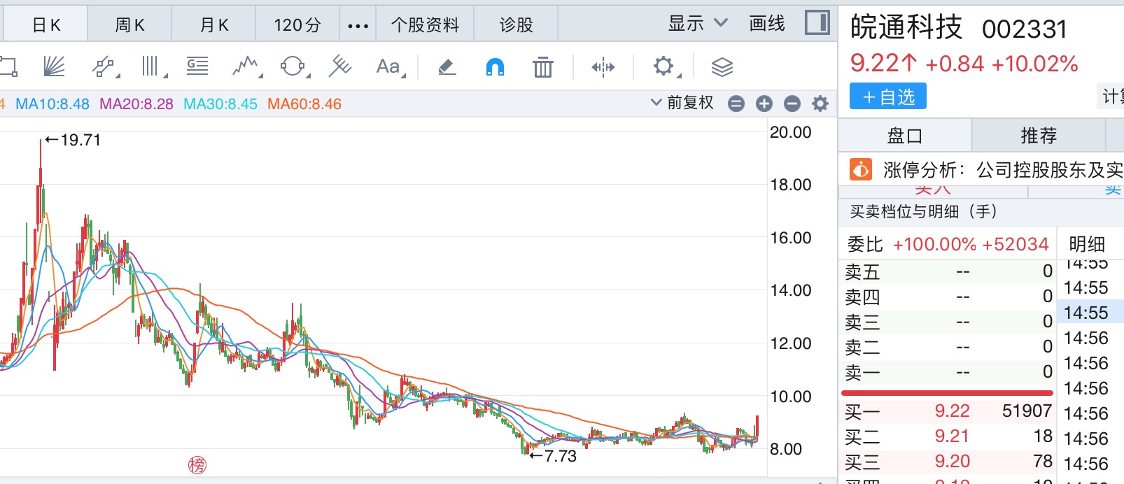This screenshot has width=1124, height=484.
Task: Click the +自选 add watchlist button
Action: click(x=887, y=97)
